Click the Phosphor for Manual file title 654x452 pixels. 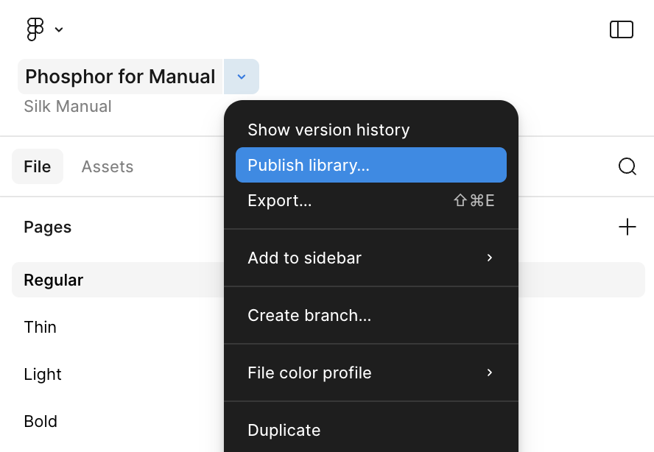(120, 77)
